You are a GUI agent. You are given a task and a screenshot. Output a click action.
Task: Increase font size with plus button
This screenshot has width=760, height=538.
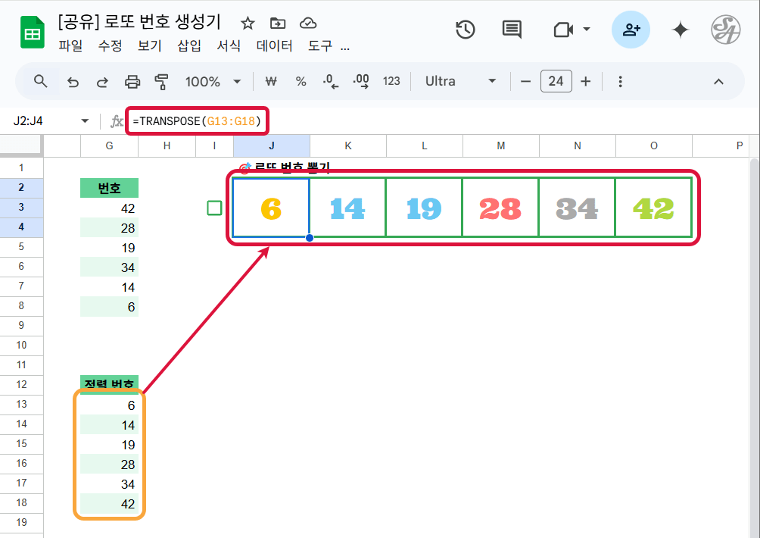(585, 81)
